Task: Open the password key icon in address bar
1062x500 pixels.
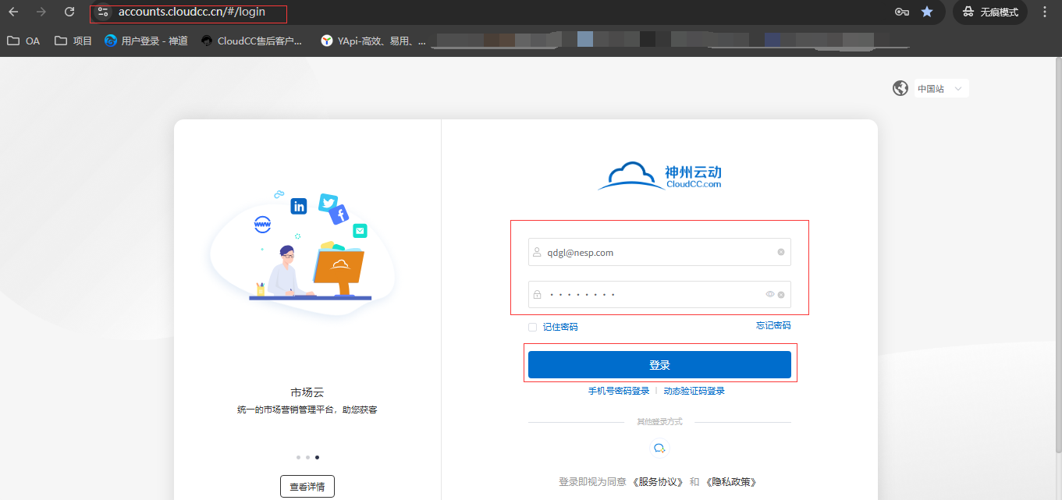Action: tap(902, 12)
